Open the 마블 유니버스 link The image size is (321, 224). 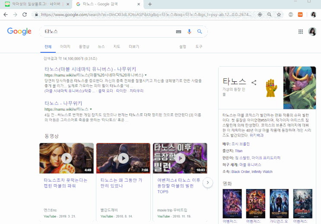coord(250,165)
